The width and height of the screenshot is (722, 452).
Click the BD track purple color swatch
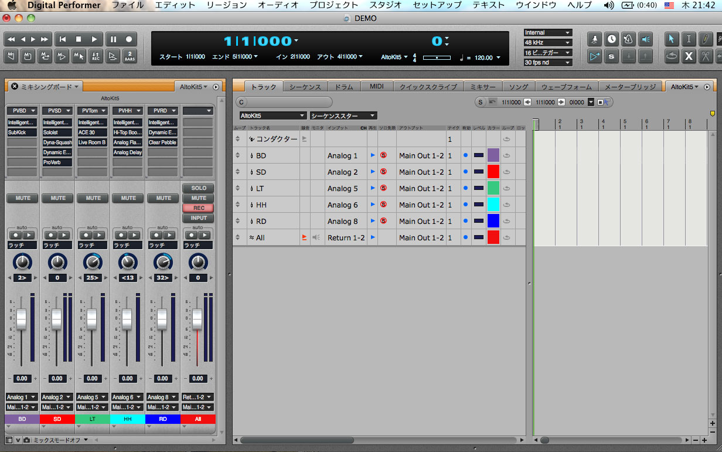(493, 155)
